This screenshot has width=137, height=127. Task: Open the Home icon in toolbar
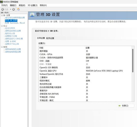(19, 9)
